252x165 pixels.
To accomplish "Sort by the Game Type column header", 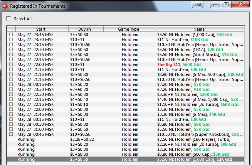I will pyautogui.click(x=130, y=29).
